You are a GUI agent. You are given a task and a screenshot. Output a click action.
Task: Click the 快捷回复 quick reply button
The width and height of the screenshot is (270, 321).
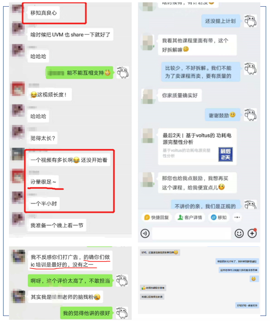[x=157, y=217]
